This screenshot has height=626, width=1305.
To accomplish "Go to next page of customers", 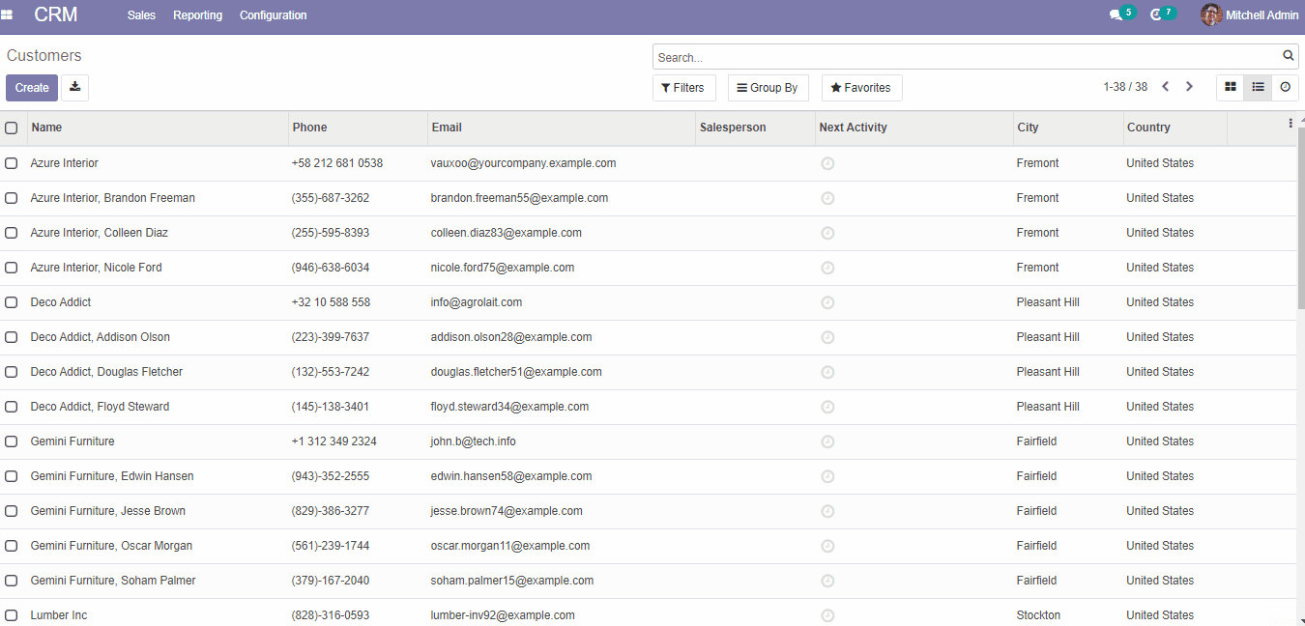I will coord(1189,87).
